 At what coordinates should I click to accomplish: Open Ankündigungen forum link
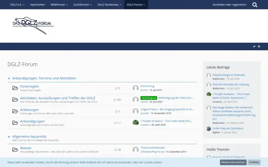click(x=32, y=121)
